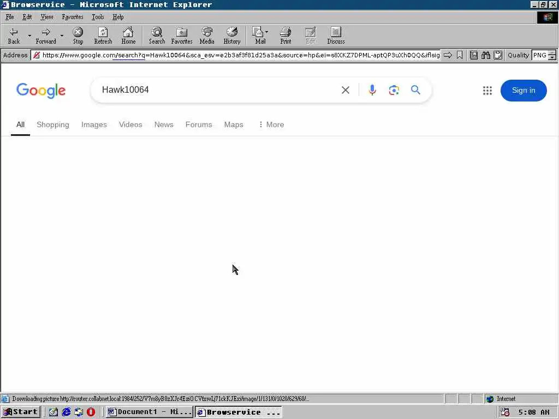This screenshot has height=419, width=559.
Task: Open the Windows Start menu
Action: click(21, 412)
